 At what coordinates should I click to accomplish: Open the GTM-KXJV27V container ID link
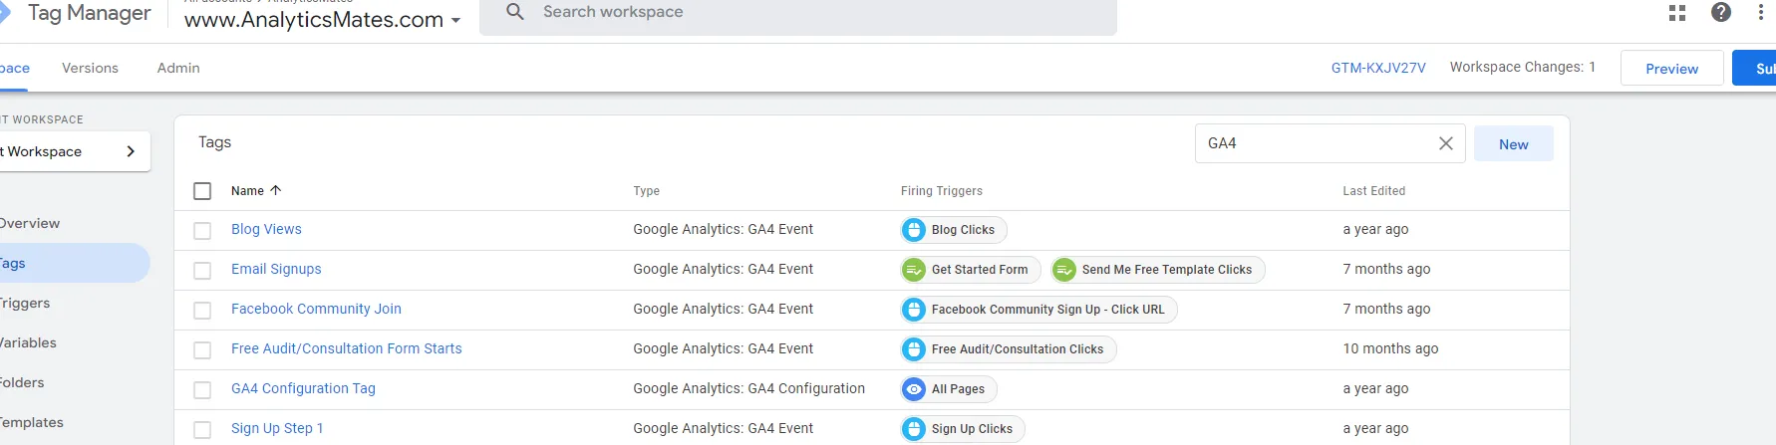coord(1378,68)
